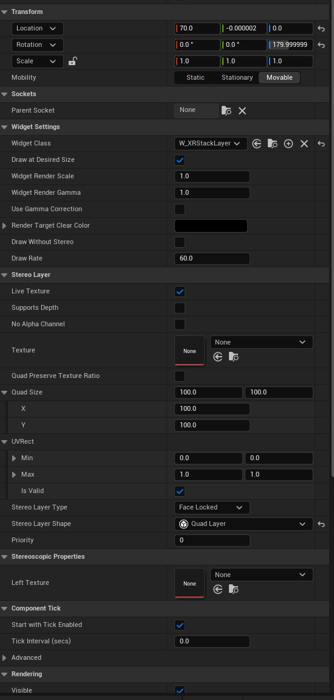Click Quad Size Y field
334x700 pixels.
pos(212,425)
